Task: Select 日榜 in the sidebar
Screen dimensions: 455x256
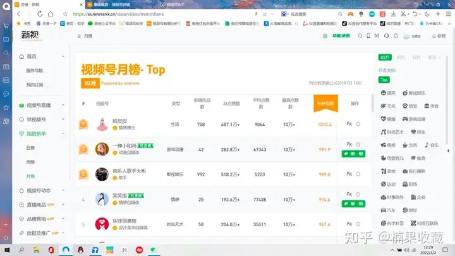Action: pos(30,148)
